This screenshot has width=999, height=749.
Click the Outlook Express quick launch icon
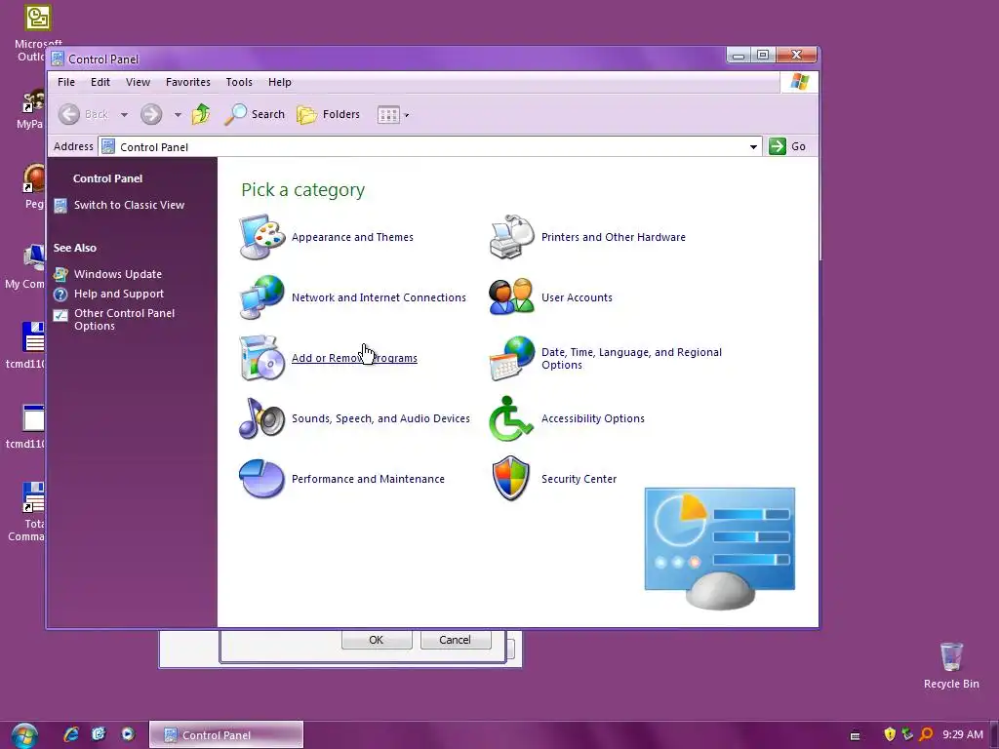tap(100, 734)
